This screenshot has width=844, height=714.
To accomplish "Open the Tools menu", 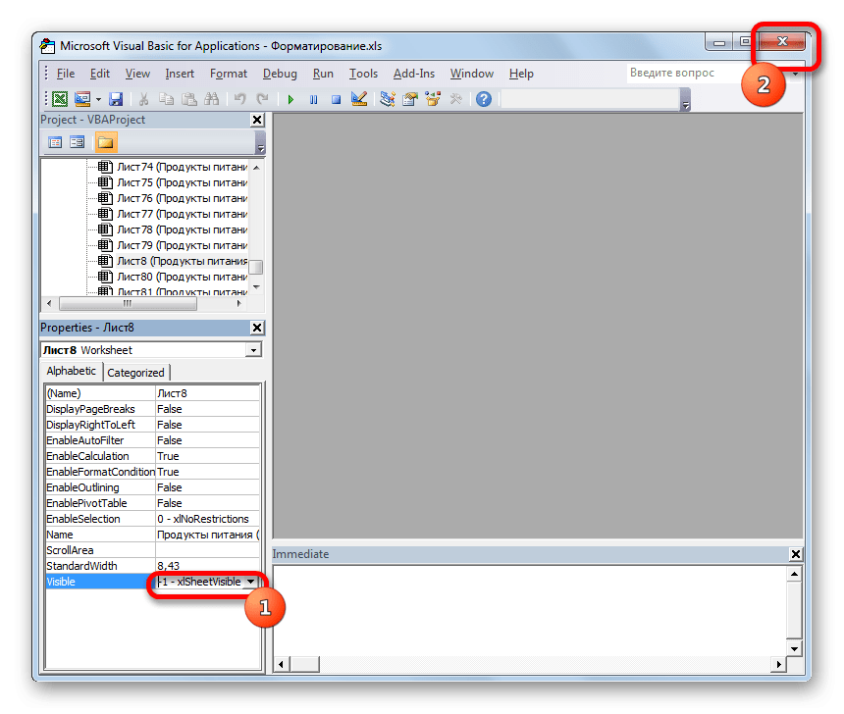I will [x=363, y=74].
